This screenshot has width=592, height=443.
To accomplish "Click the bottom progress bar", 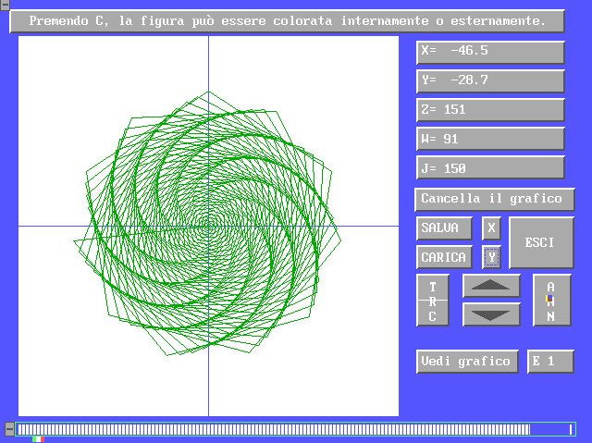I will tap(296, 429).
